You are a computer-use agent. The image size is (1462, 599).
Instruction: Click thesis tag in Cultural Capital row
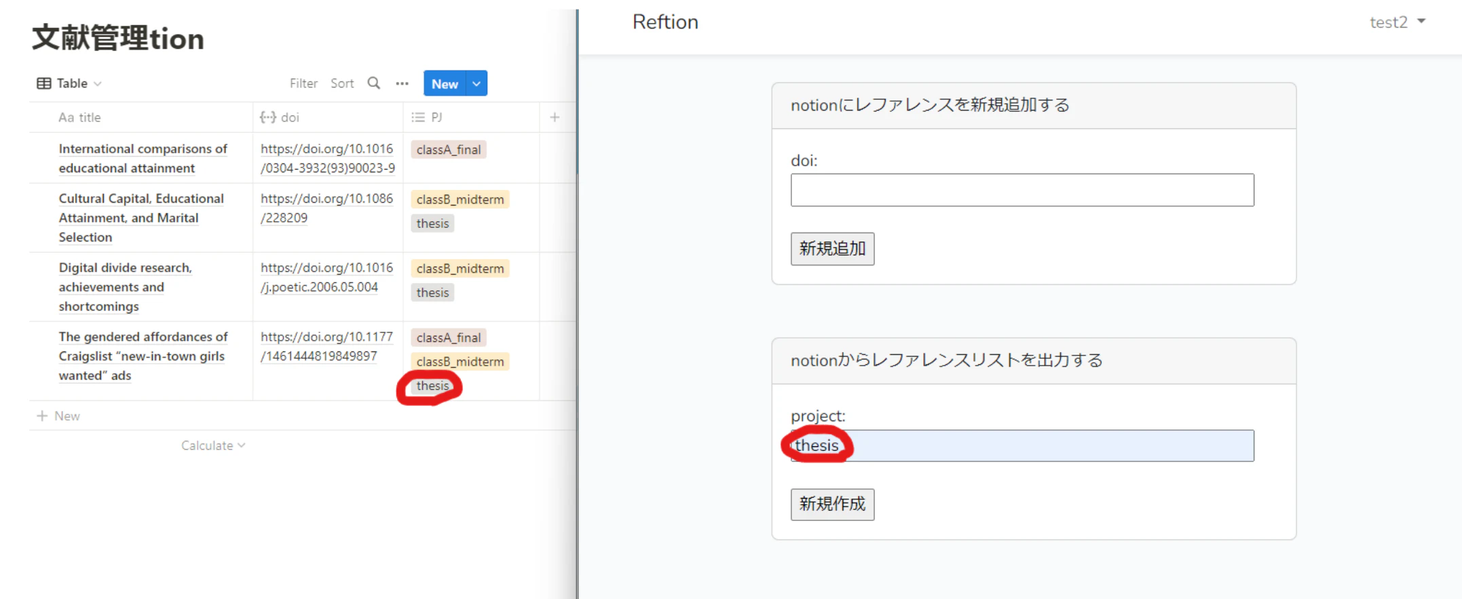432,223
